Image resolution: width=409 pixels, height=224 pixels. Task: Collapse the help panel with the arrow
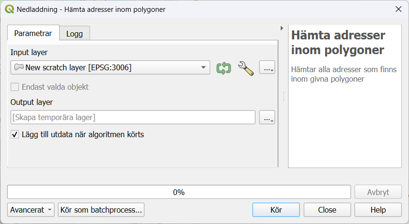tap(282, 28)
